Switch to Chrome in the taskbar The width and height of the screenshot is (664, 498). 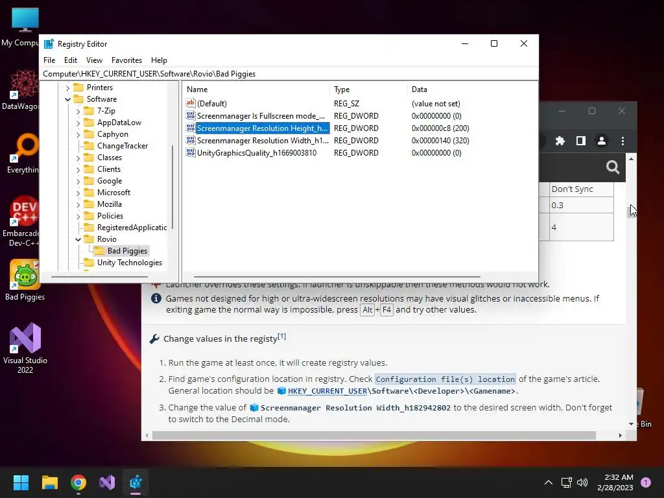(78, 482)
